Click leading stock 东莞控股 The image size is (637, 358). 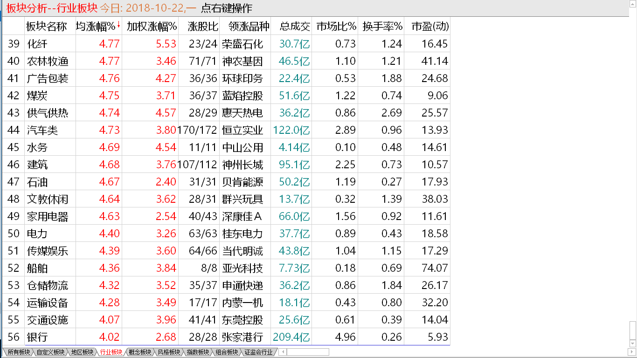coord(242,320)
